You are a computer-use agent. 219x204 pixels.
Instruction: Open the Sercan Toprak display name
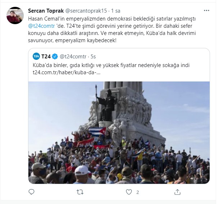pos(46,11)
